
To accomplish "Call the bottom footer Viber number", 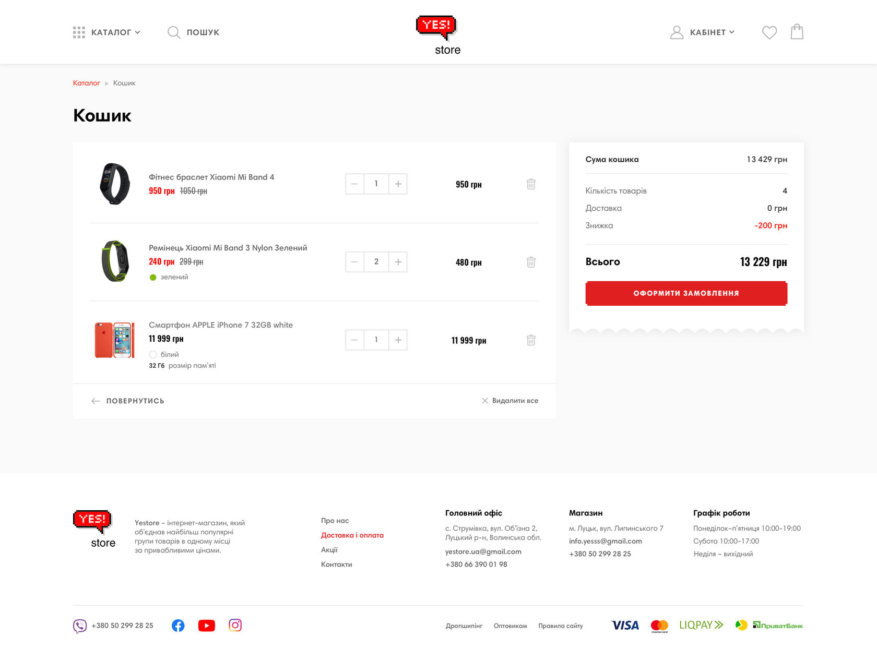I will click(122, 626).
